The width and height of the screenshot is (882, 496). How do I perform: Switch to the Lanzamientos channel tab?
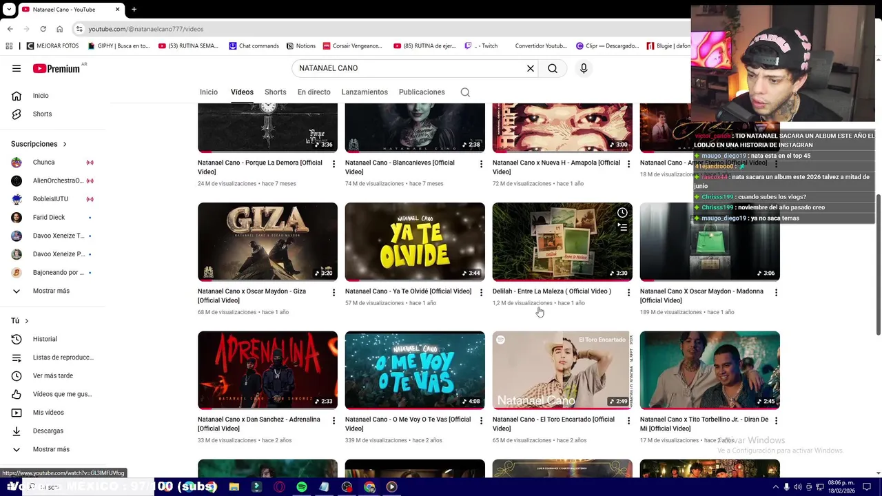tap(365, 92)
